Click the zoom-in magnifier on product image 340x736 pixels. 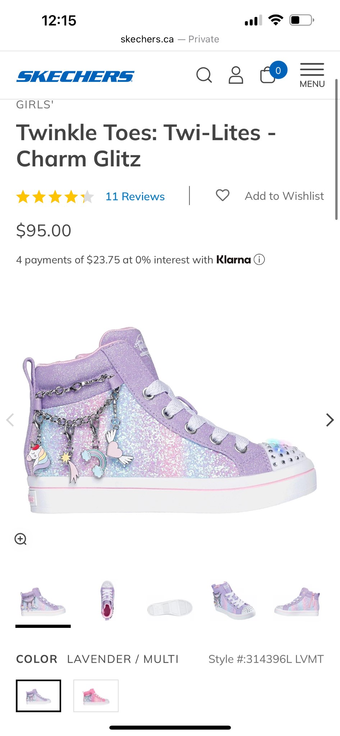[20, 539]
